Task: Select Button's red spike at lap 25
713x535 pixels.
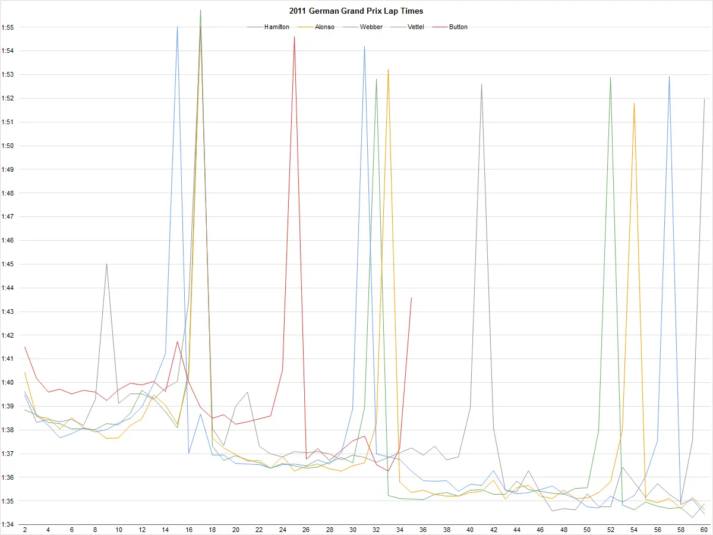Action: pyautogui.click(x=294, y=37)
